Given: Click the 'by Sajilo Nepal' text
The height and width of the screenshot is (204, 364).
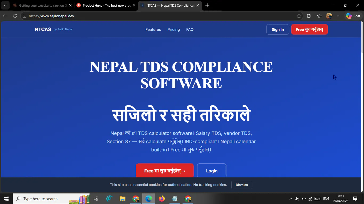Looking at the screenshot, I should pos(63,29).
